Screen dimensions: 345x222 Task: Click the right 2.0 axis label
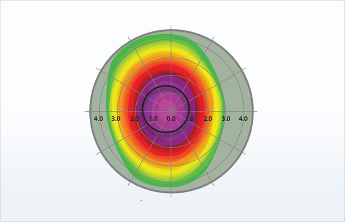tap(207, 119)
